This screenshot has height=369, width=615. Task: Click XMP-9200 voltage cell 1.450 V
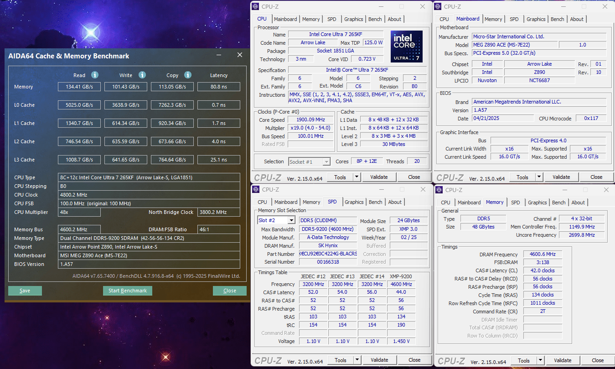[x=401, y=341]
